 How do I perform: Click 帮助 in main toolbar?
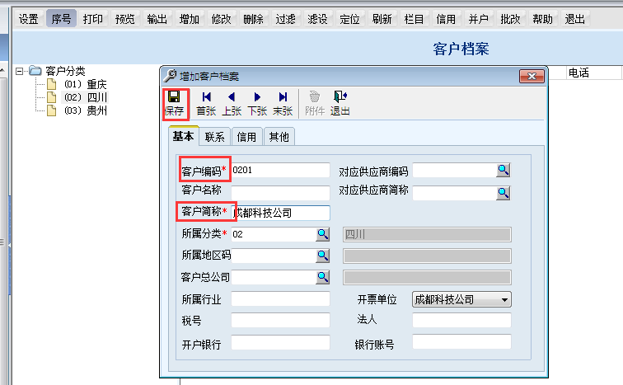point(542,19)
